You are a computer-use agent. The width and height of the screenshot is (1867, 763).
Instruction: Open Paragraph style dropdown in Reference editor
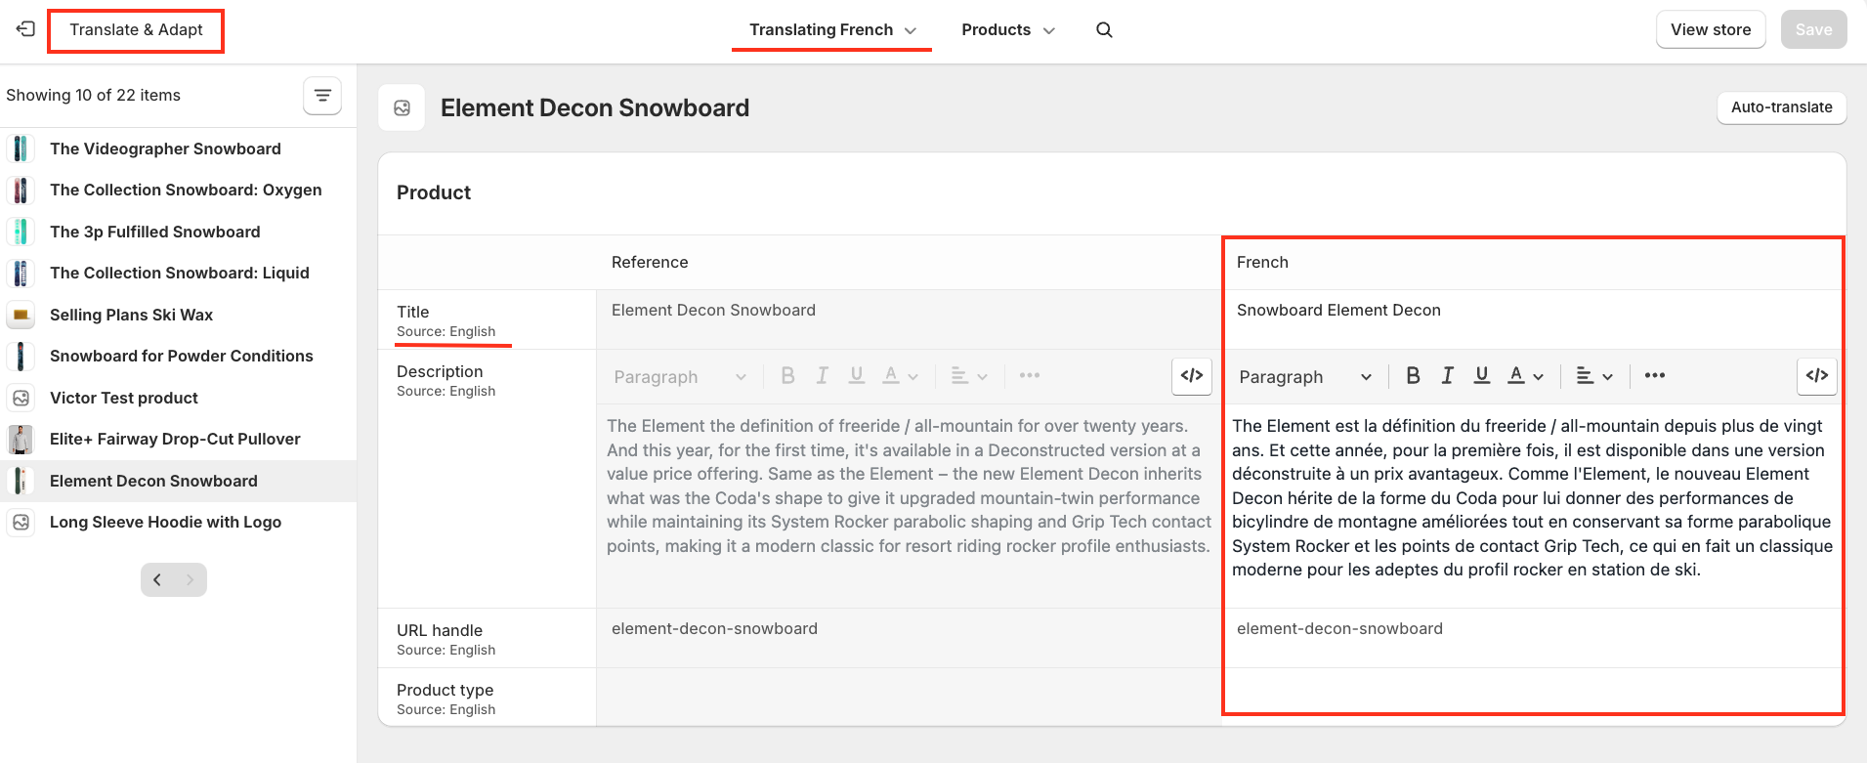click(x=680, y=377)
